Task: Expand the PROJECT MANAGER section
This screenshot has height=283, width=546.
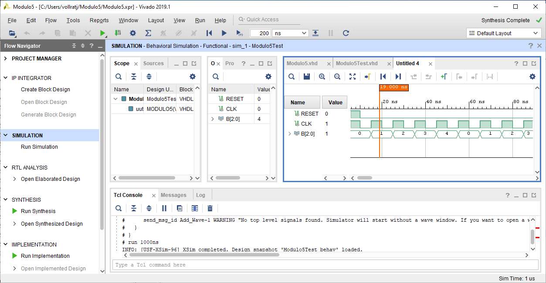Action: click(6, 59)
